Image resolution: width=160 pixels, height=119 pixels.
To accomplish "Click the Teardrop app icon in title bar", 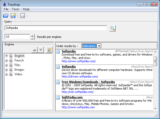I will pyautogui.click(x=4, y=5).
